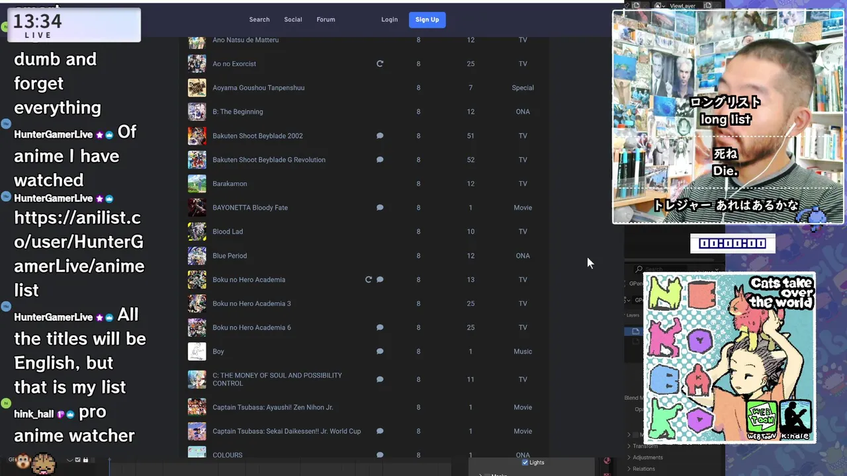Click comment icon on Captain Tsubasa: Sekai Daikessen row

point(380,431)
